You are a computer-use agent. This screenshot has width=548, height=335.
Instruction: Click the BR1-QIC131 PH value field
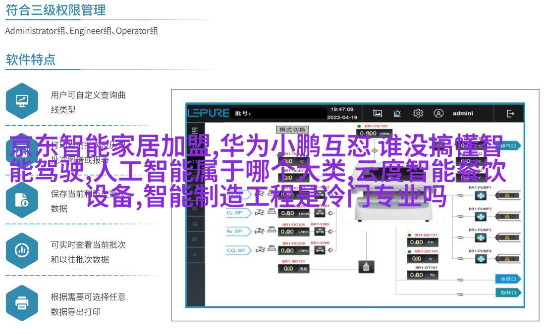tap(423, 242)
